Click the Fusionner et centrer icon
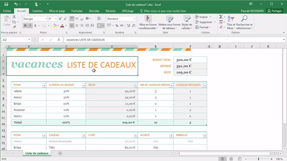Screen dimensions: 287x161 tap(99, 26)
